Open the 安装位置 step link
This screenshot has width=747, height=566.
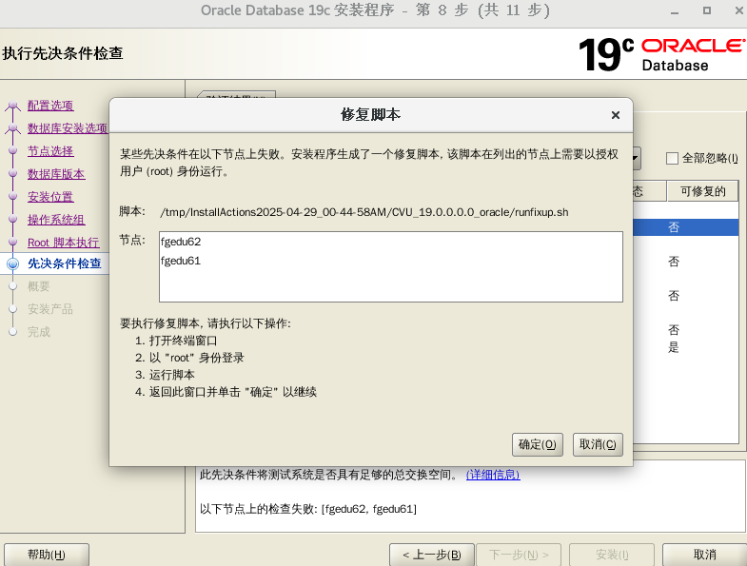50,197
